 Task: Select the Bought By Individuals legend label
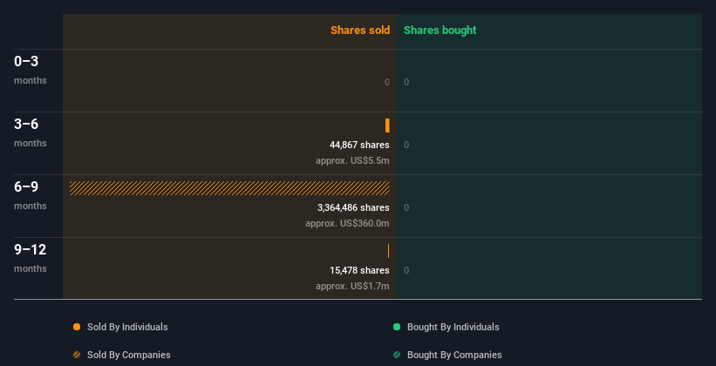click(453, 327)
